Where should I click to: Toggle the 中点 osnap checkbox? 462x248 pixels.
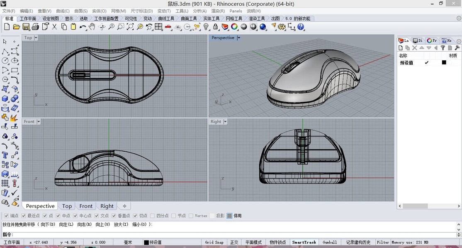click(58, 216)
